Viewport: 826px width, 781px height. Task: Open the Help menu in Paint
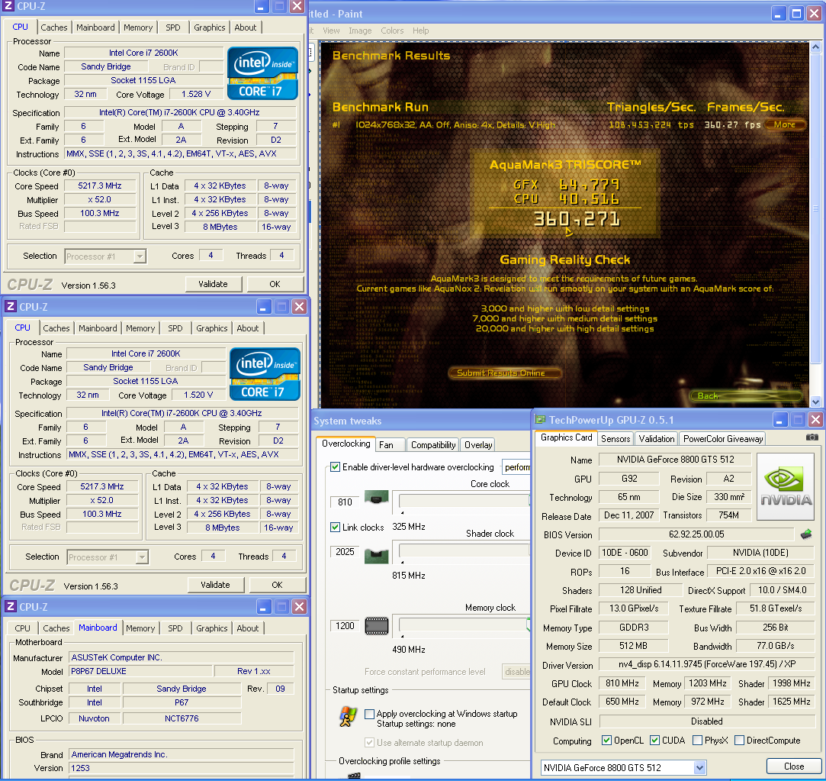pos(420,31)
